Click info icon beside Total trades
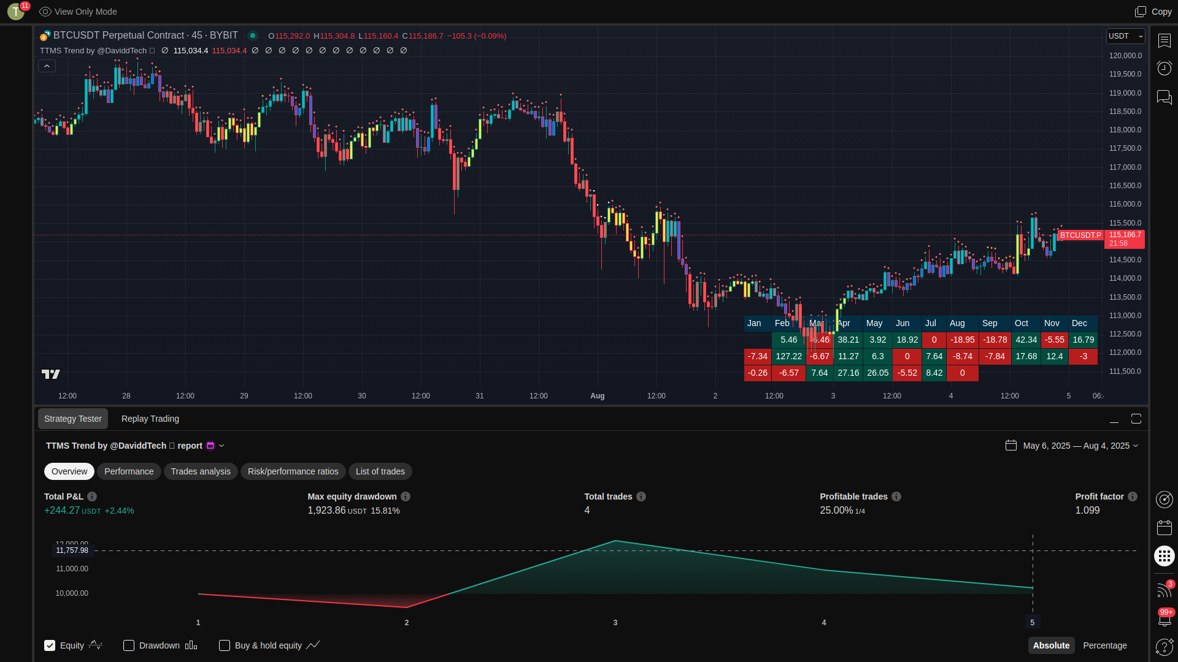This screenshot has width=1178, height=662. click(x=641, y=496)
